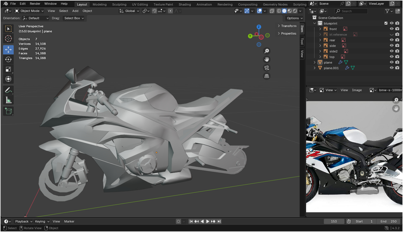Select the Measure tool
This screenshot has width=403, height=232.
8,100
